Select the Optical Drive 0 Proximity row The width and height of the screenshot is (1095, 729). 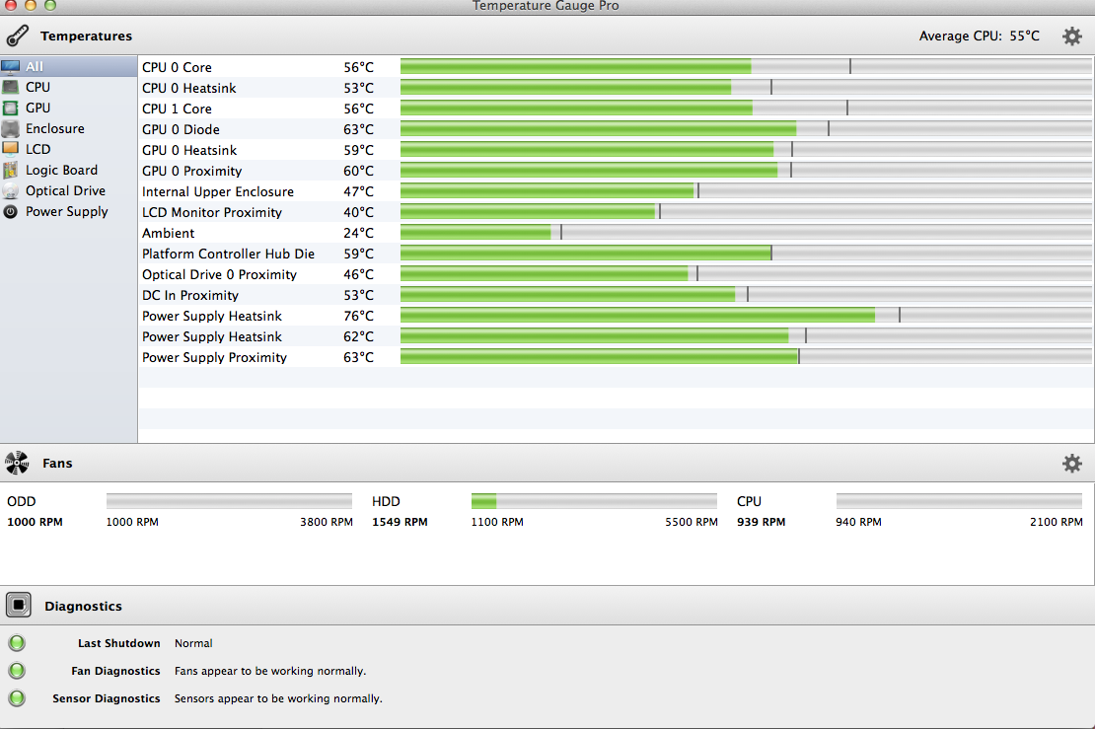point(616,274)
